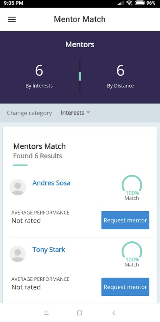Tap Tony Stark's 100% match gauge
The image size is (160, 322).
pos(132,254)
